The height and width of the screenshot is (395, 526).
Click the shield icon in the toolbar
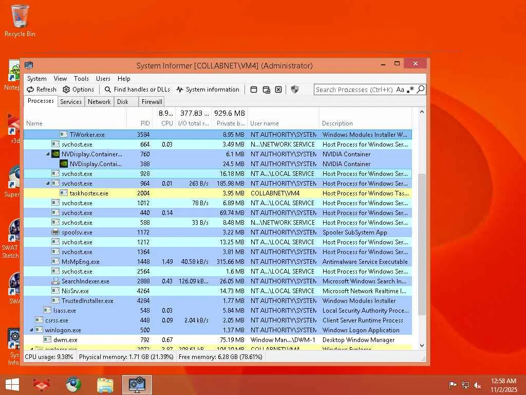(294, 89)
